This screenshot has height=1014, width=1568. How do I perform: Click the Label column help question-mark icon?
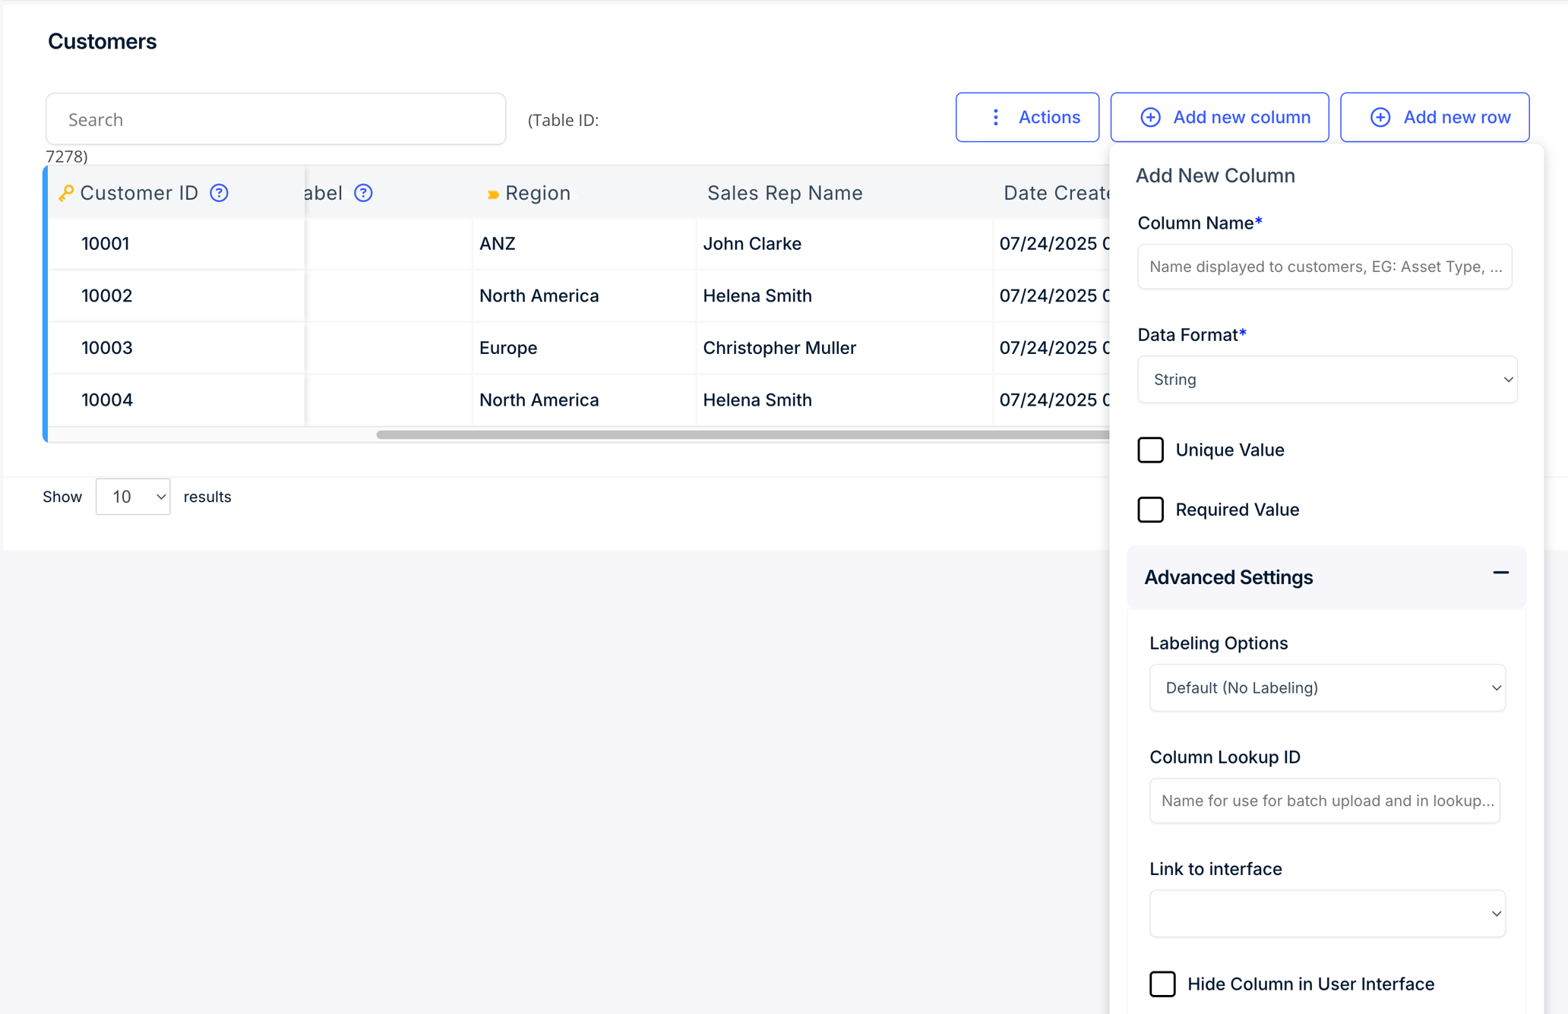(363, 193)
